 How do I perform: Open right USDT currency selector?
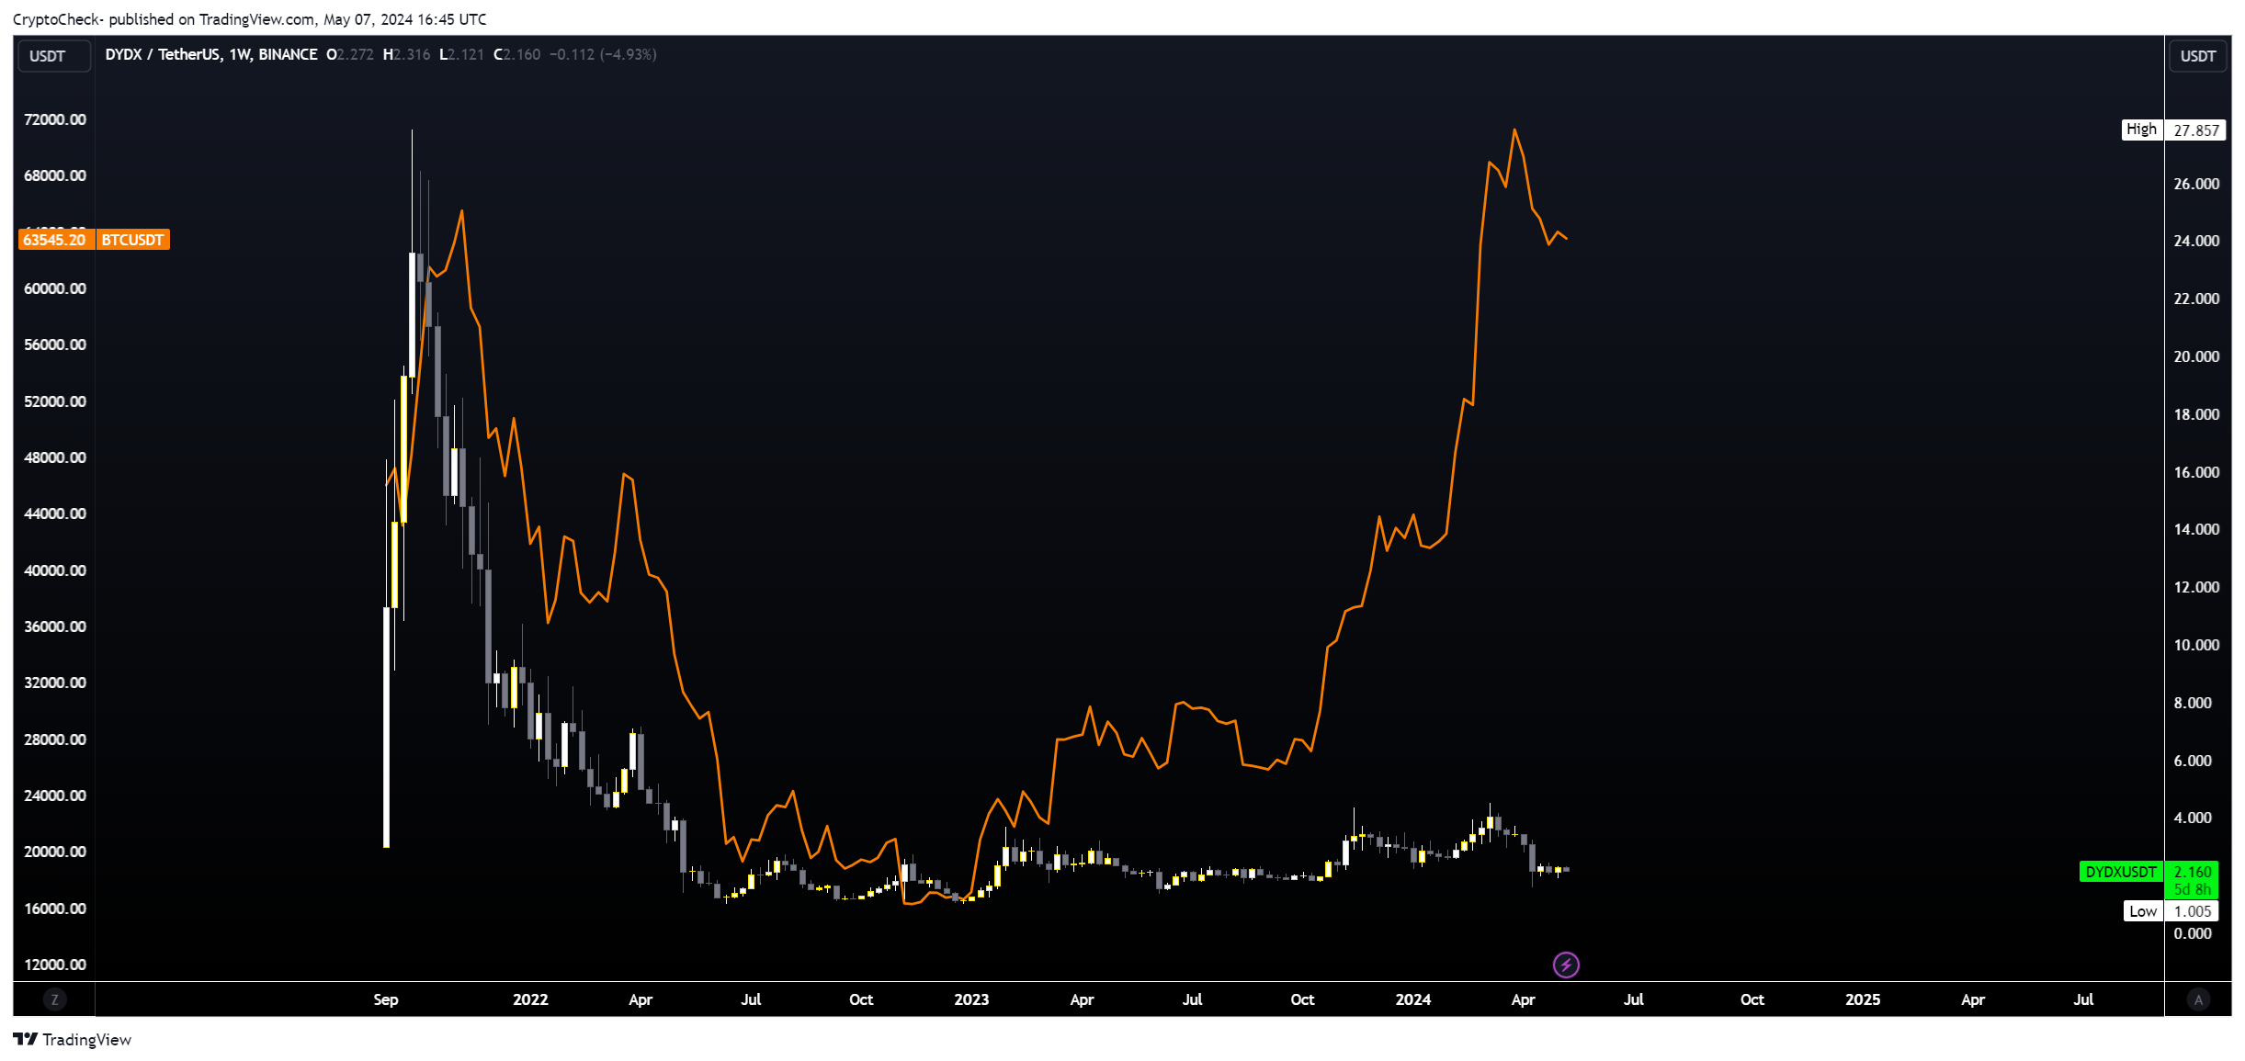pos(2198,56)
